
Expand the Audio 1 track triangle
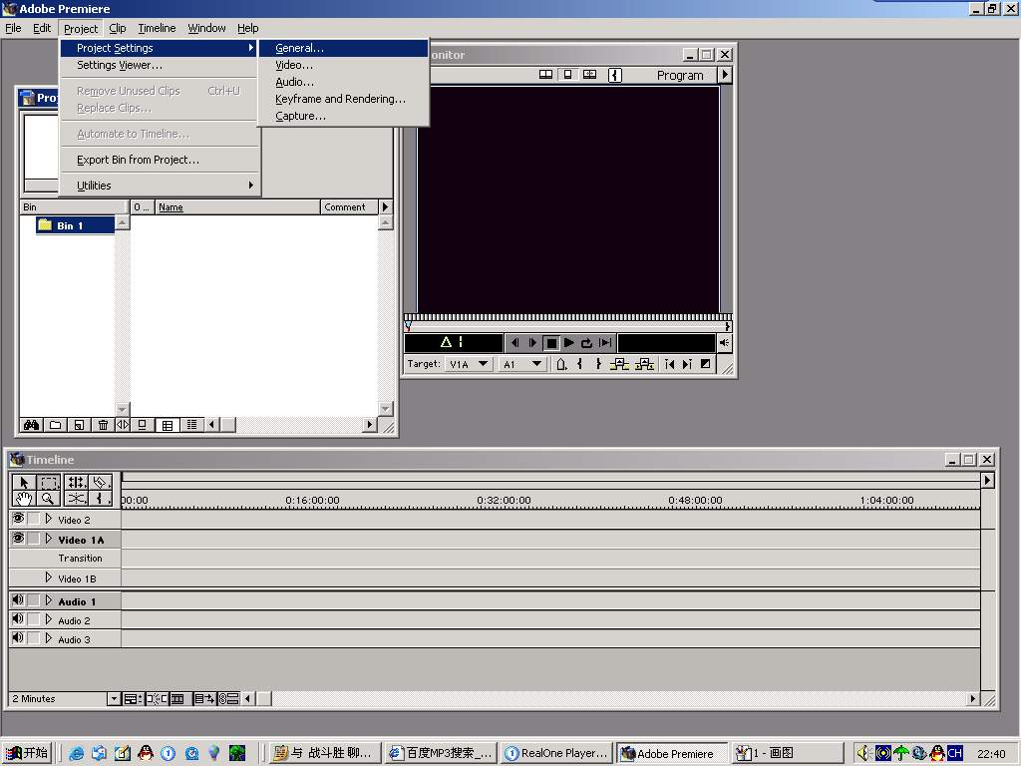(48, 599)
